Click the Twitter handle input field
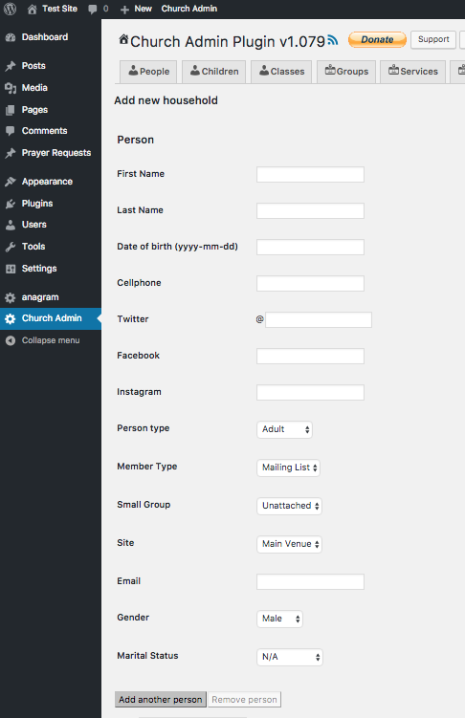 coord(319,319)
